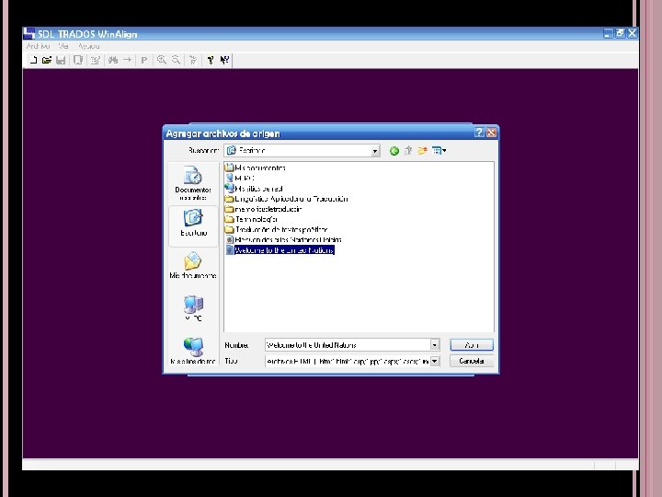Select the Welcome to the United Nations file

pos(280,250)
